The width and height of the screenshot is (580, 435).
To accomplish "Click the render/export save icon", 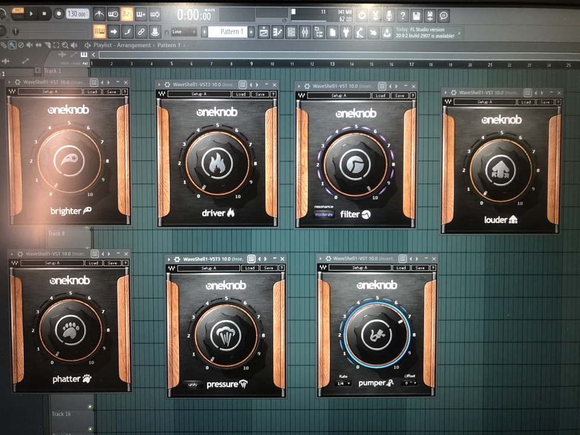I will click(x=430, y=16).
